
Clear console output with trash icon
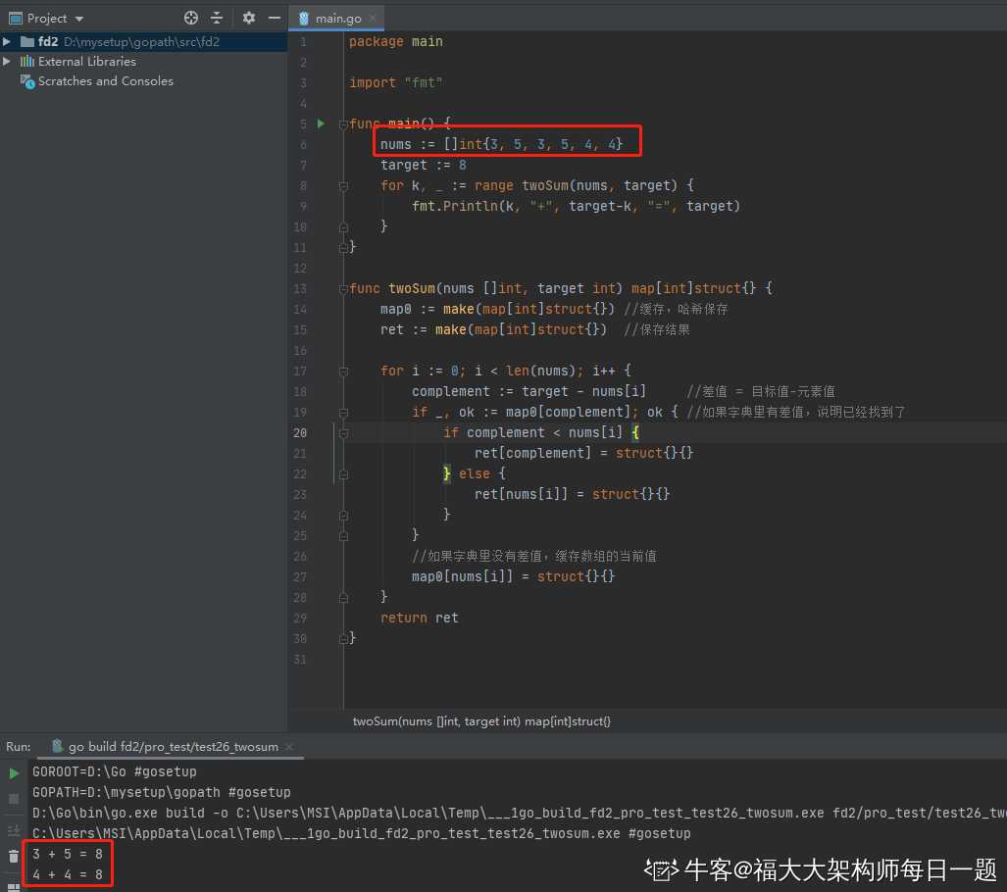tap(14, 856)
